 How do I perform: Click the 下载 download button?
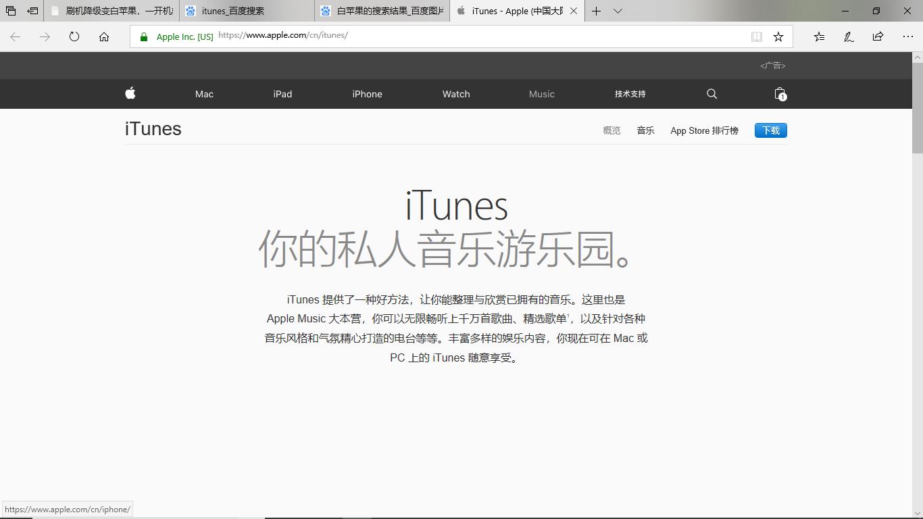click(x=770, y=130)
